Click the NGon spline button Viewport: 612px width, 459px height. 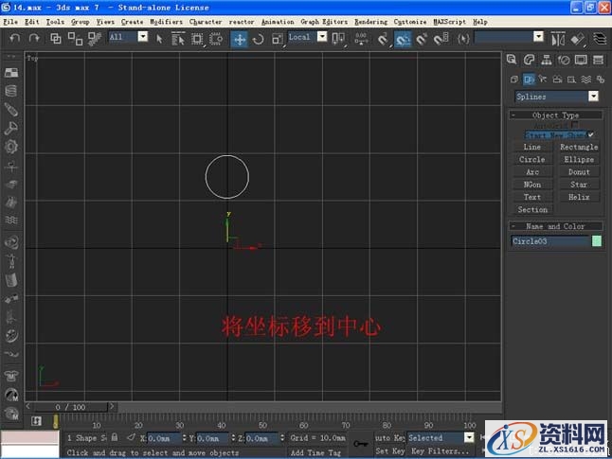point(532,185)
